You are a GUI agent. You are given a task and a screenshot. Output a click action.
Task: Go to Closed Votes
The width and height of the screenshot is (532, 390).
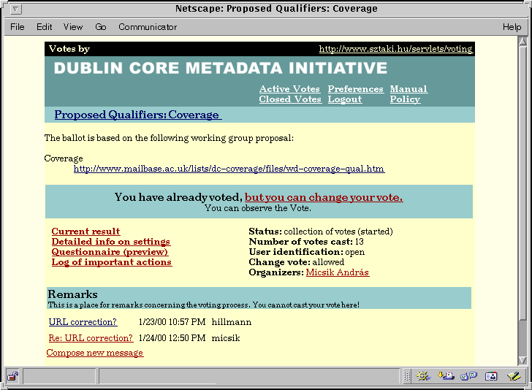290,99
